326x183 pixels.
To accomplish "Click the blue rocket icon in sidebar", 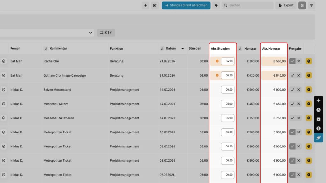I will [318, 138].
